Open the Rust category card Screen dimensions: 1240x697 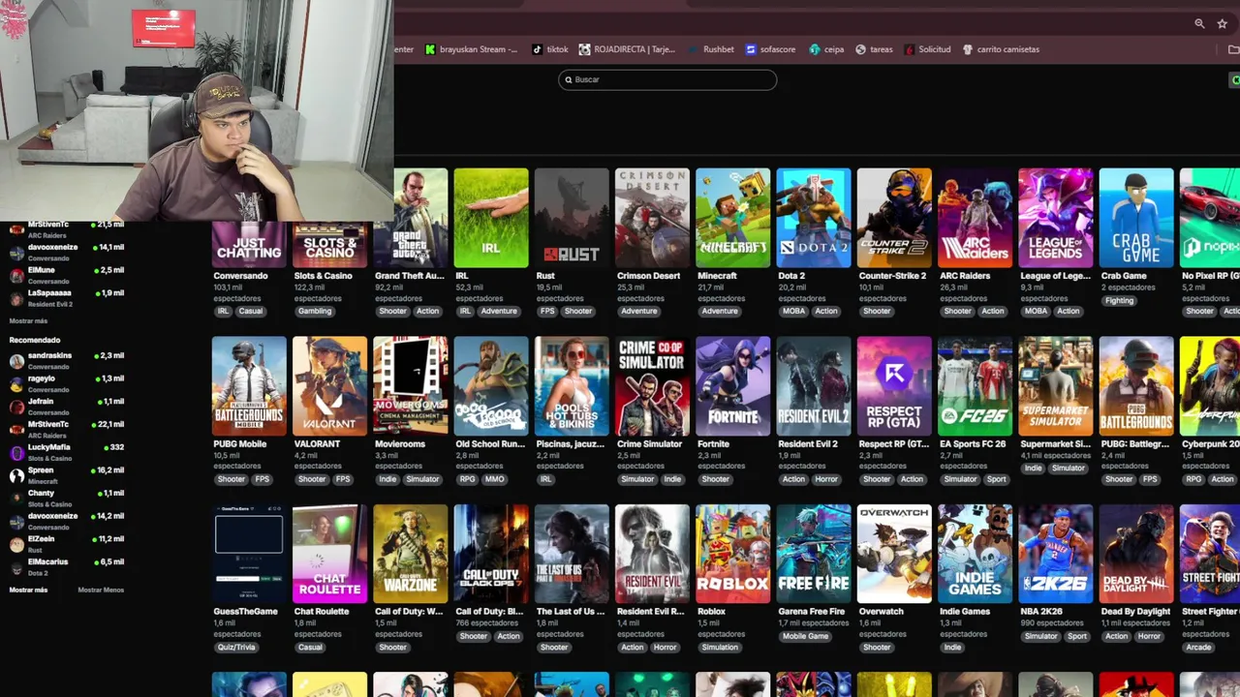coord(572,218)
